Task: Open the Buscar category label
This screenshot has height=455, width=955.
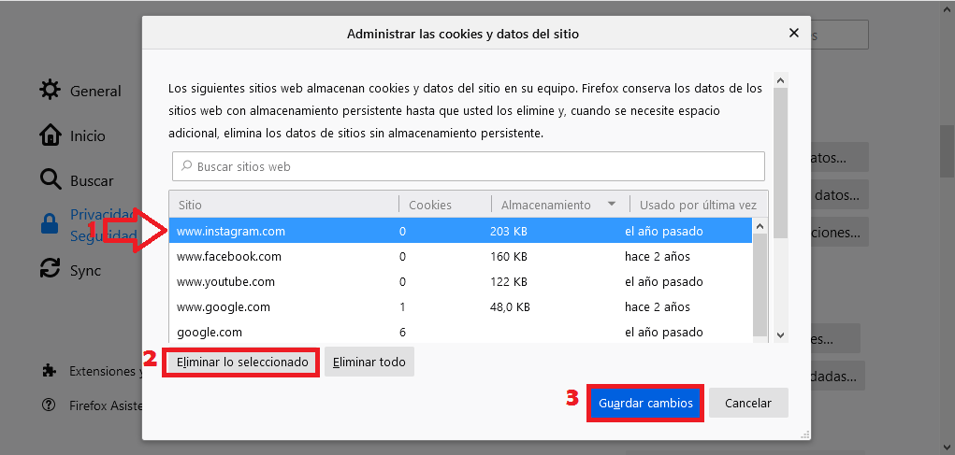Action: 92,180
